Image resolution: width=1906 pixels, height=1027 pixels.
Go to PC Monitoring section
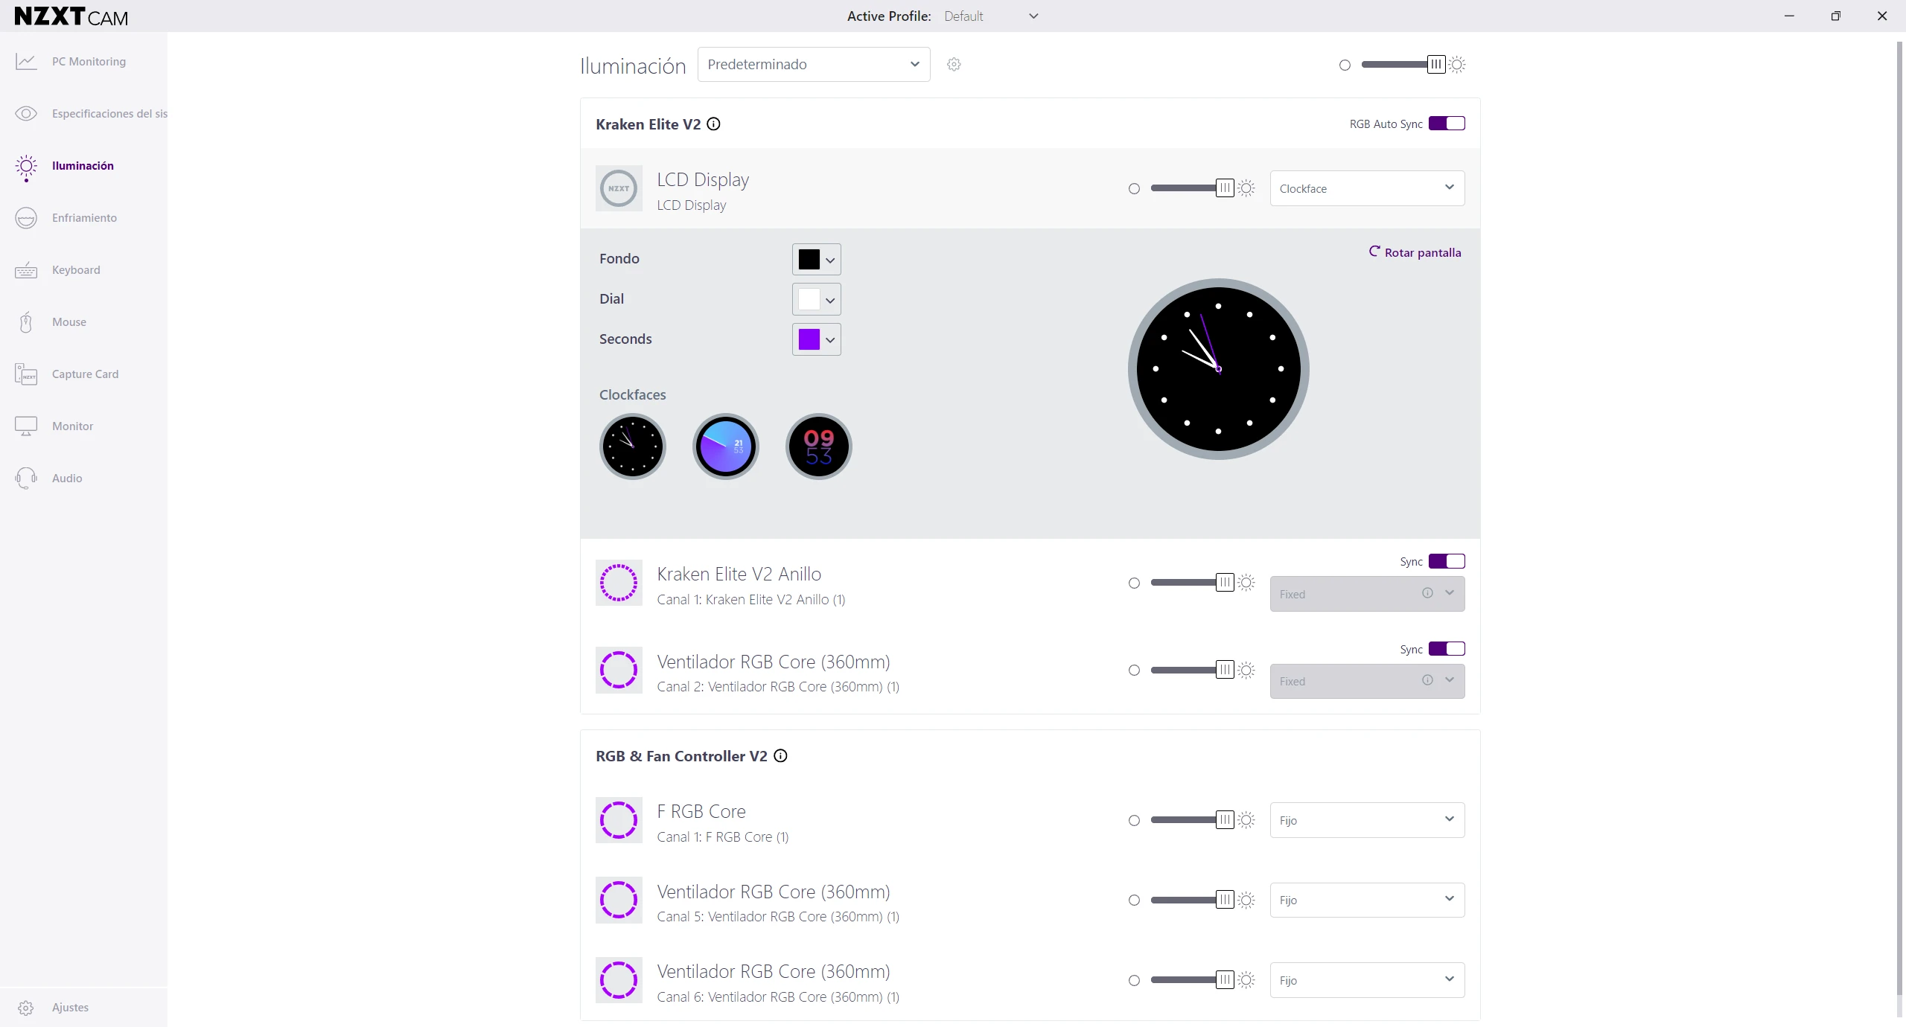[x=89, y=62]
